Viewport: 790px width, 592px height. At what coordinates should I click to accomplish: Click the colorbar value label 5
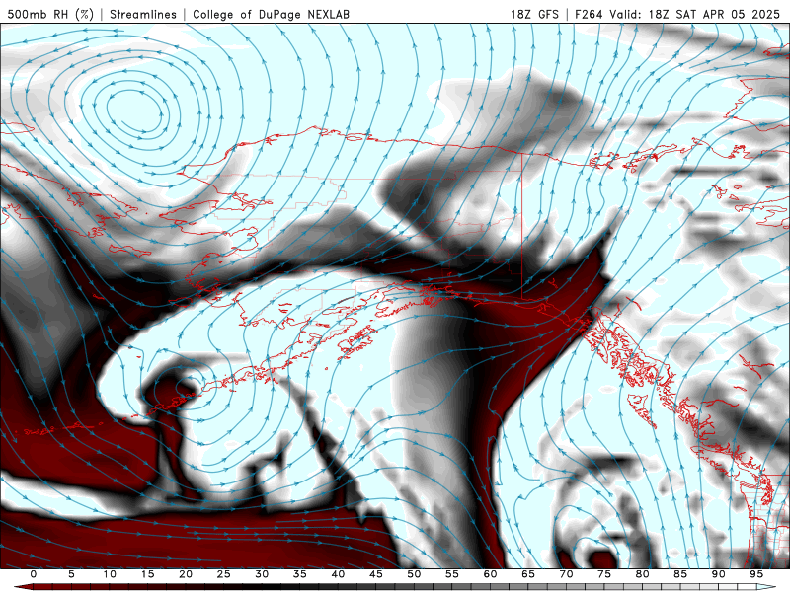[71, 574]
